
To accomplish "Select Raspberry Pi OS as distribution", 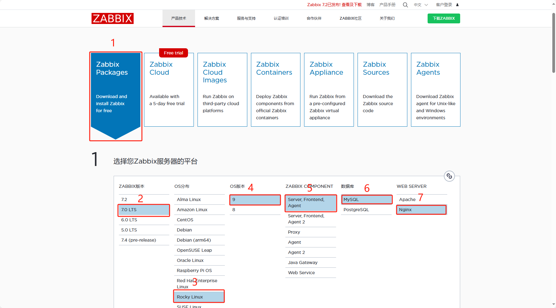I will (200, 270).
